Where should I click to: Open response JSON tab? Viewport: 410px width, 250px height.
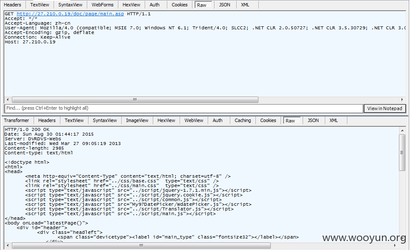(313, 120)
